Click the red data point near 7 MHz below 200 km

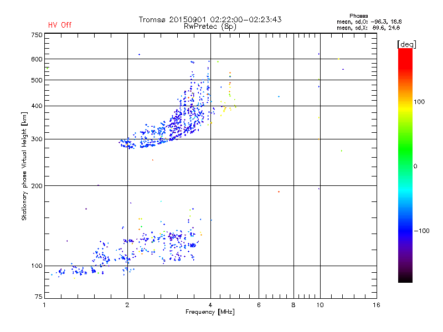pyautogui.click(x=279, y=192)
